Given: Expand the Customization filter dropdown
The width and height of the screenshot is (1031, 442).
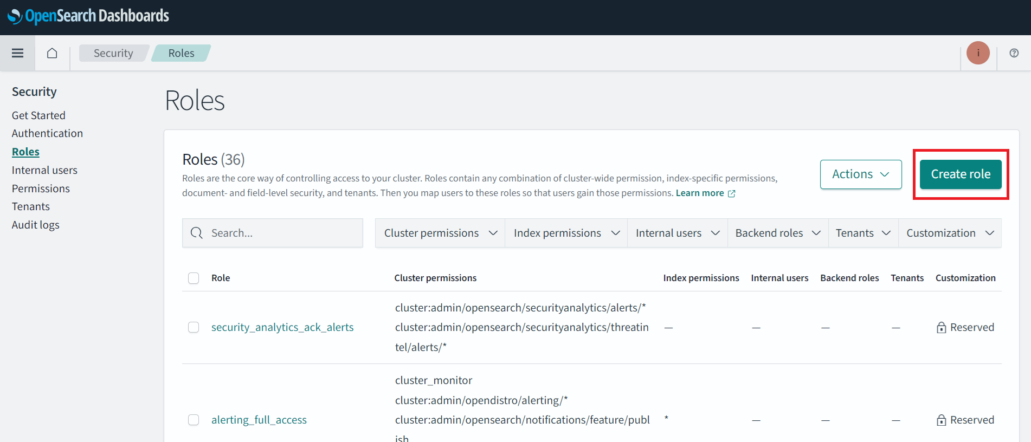Looking at the screenshot, I should pos(950,233).
